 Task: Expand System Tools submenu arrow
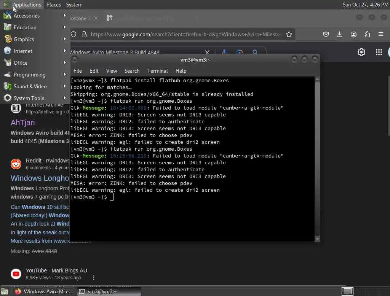click(65, 98)
